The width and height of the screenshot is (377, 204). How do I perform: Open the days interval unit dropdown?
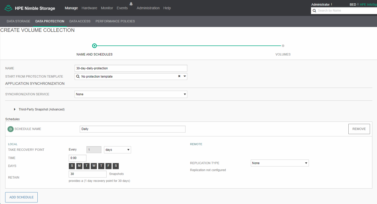(x=117, y=150)
